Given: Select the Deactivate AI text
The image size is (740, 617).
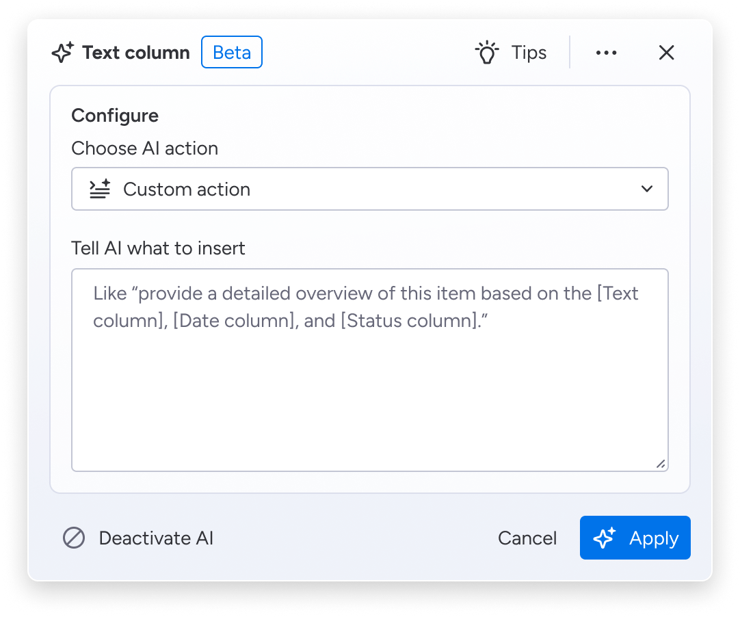Looking at the screenshot, I should 156,538.
